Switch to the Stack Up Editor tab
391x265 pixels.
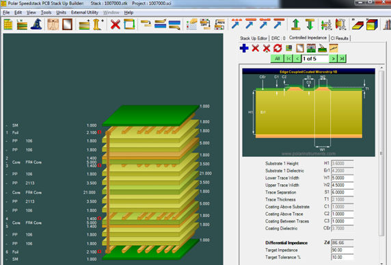click(x=254, y=38)
